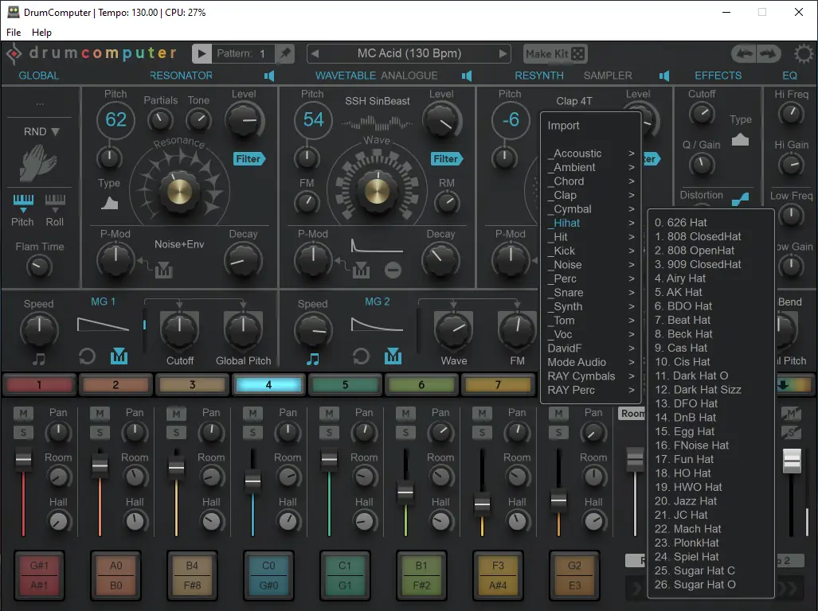The image size is (818, 611).
Task: Click the pin icon next to Pattern
Action: 285,53
